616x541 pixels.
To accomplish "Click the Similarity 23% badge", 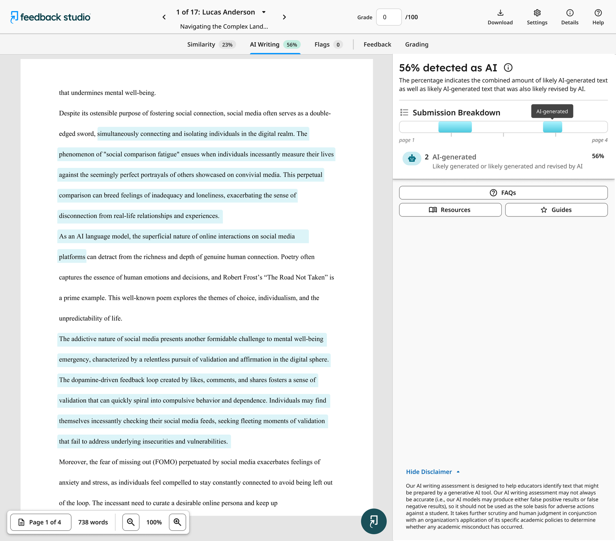I will tap(227, 44).
